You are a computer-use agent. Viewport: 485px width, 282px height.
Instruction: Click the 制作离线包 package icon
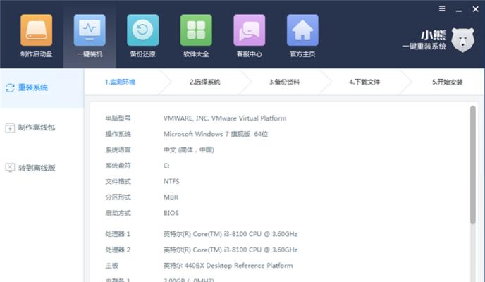[10, 128]
